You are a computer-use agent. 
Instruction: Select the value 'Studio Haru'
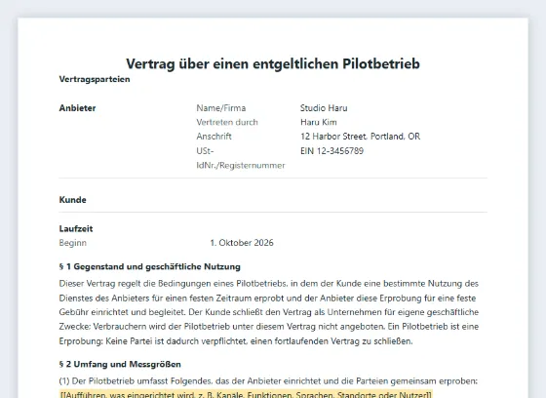324,108
